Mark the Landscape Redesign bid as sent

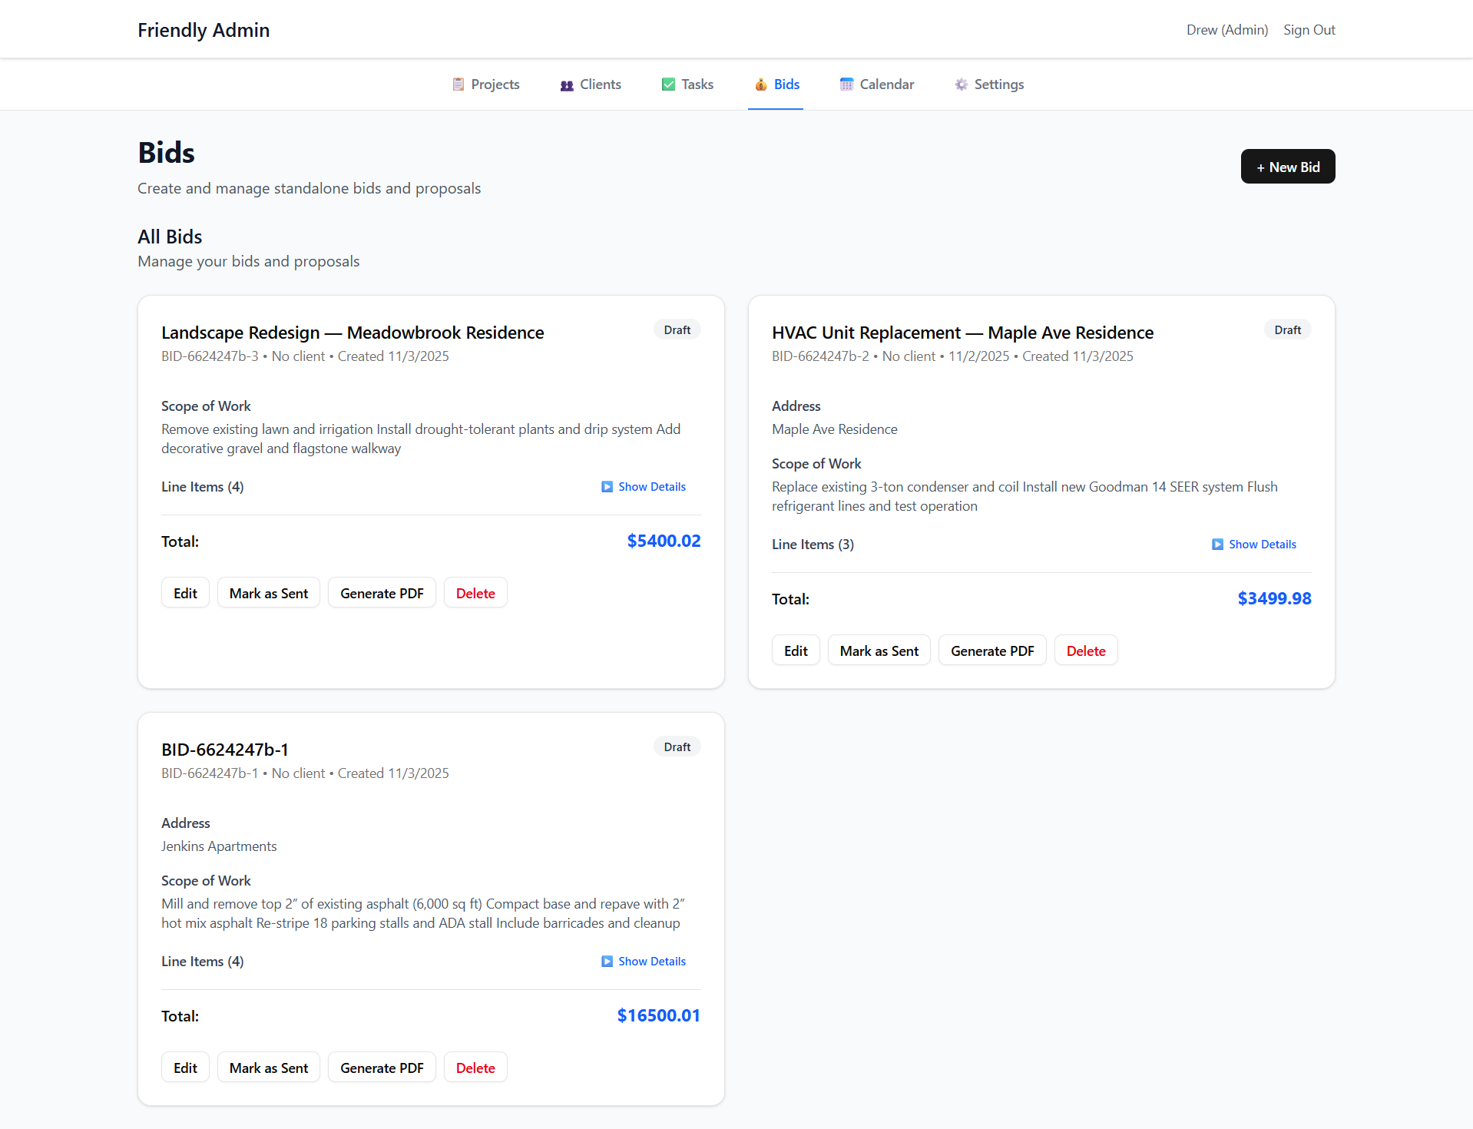point(268,593)
